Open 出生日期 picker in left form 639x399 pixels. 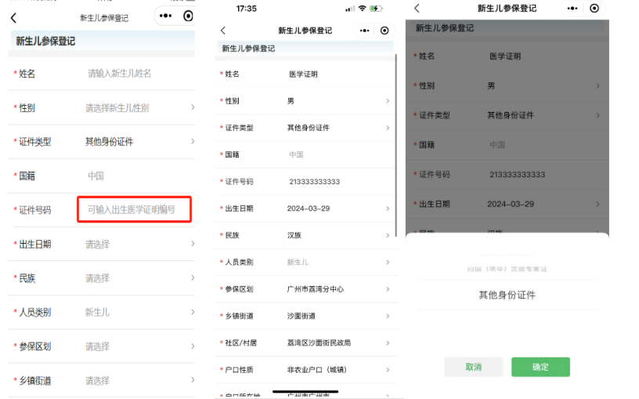pyautogui.click(x=102, y=245)
